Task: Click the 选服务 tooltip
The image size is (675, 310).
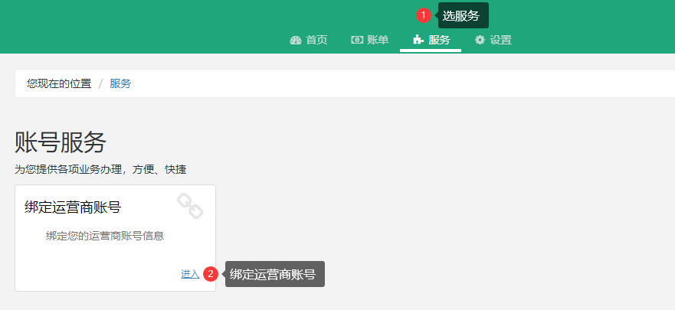Action: [x=464, y=15]
